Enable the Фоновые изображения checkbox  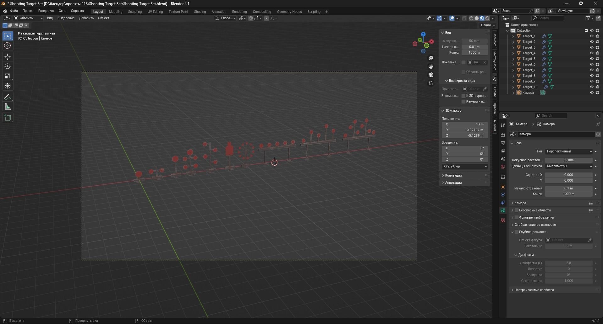(516, 218)
